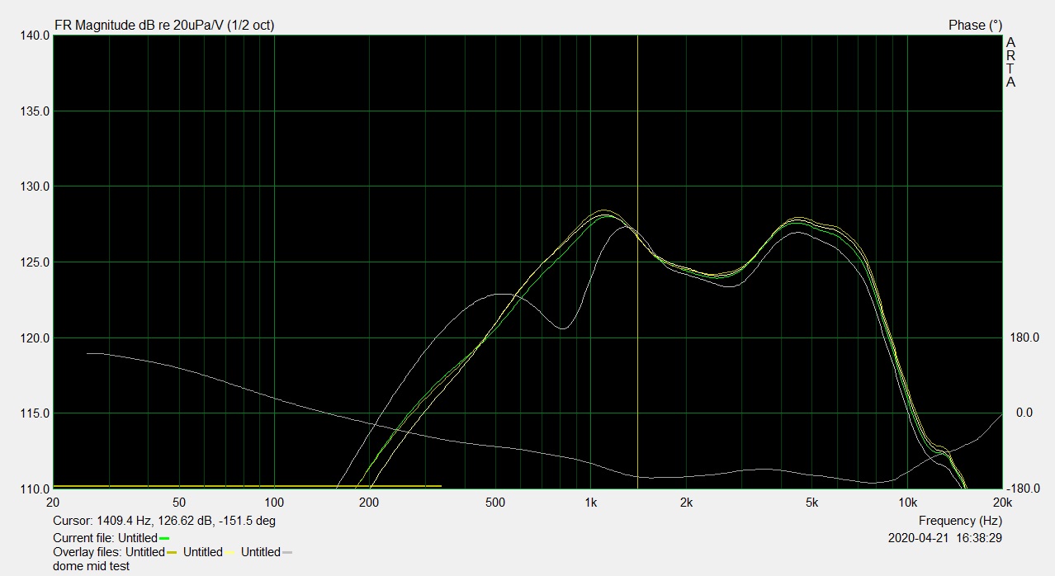The image size is (1055, 576).
Task: Click the pale yellow overlay color marker
Action: tap(229, 552)
